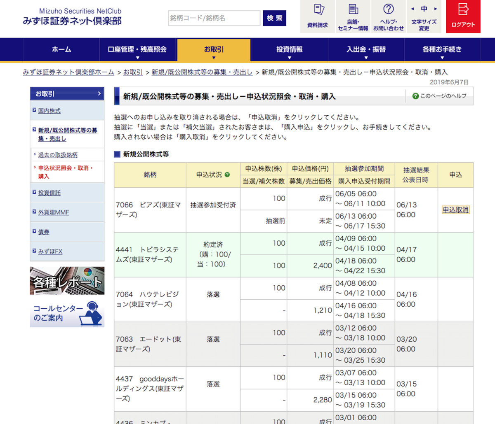Open the コールセンターのご案内 banner
The height and width of the screenshot is (424, 495).
tap(67, 313)
